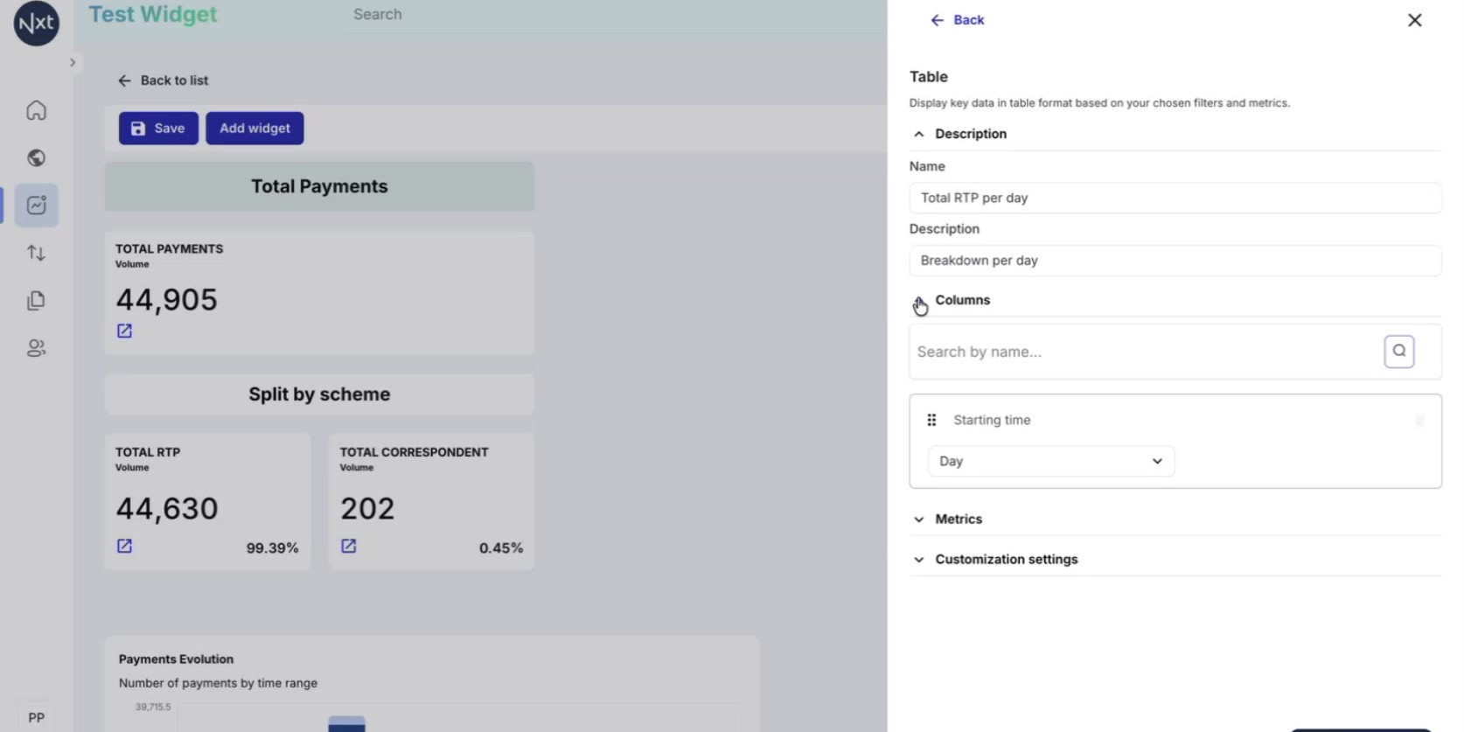This screenshot has width=1464, height=732.
Task: Open Total Payments external link icon
Action: click(x=125, y=331)
